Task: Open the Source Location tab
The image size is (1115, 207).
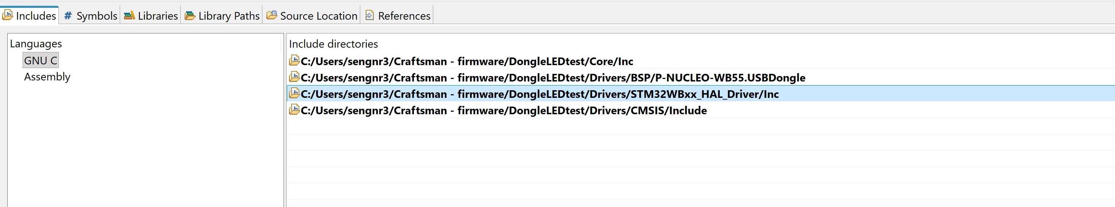Action: 312,16
